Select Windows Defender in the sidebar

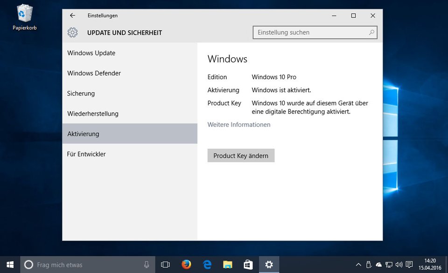point(130,73)
